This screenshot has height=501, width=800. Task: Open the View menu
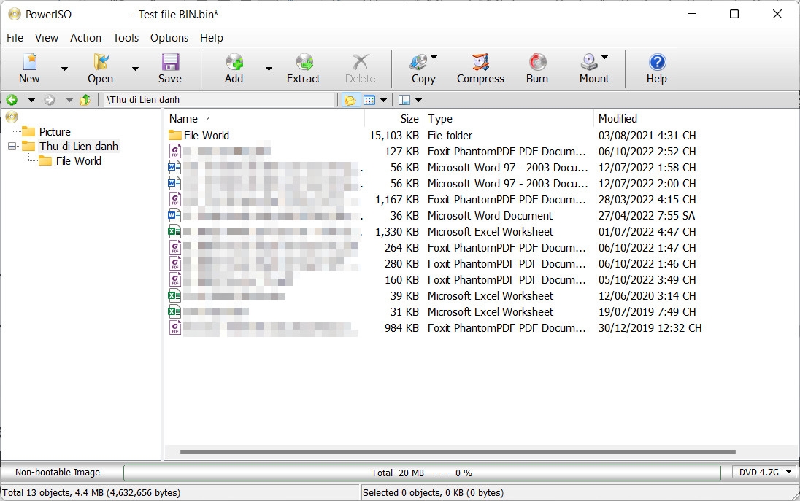pos(47,38)
